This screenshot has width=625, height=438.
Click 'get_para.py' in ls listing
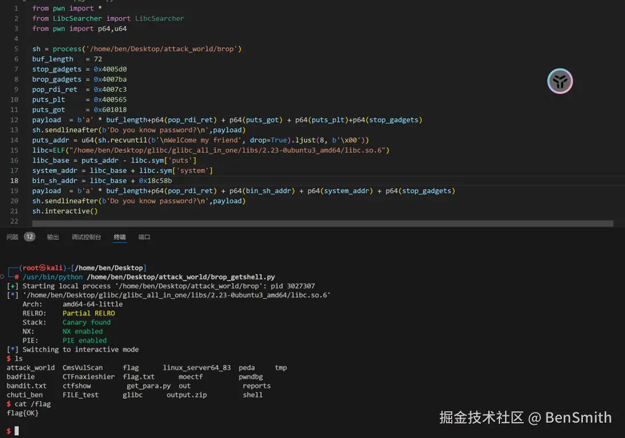coord(149,386)
